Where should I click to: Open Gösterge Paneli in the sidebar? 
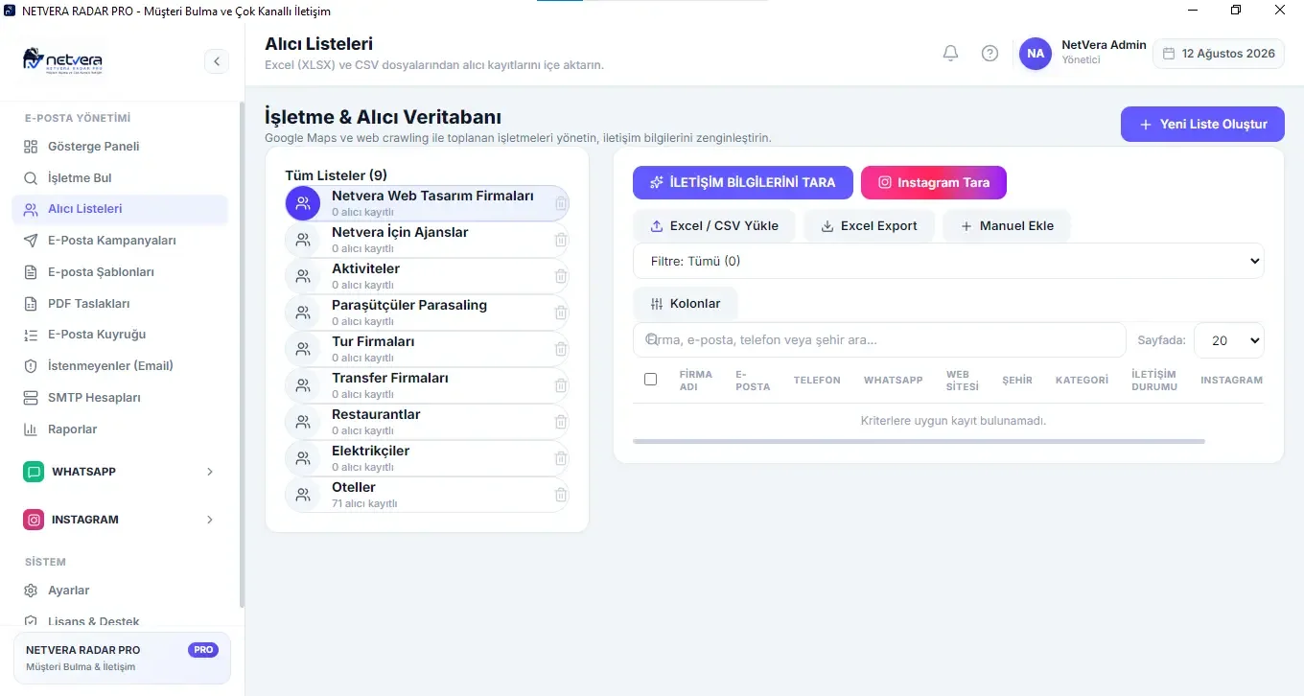pos(120,147)
